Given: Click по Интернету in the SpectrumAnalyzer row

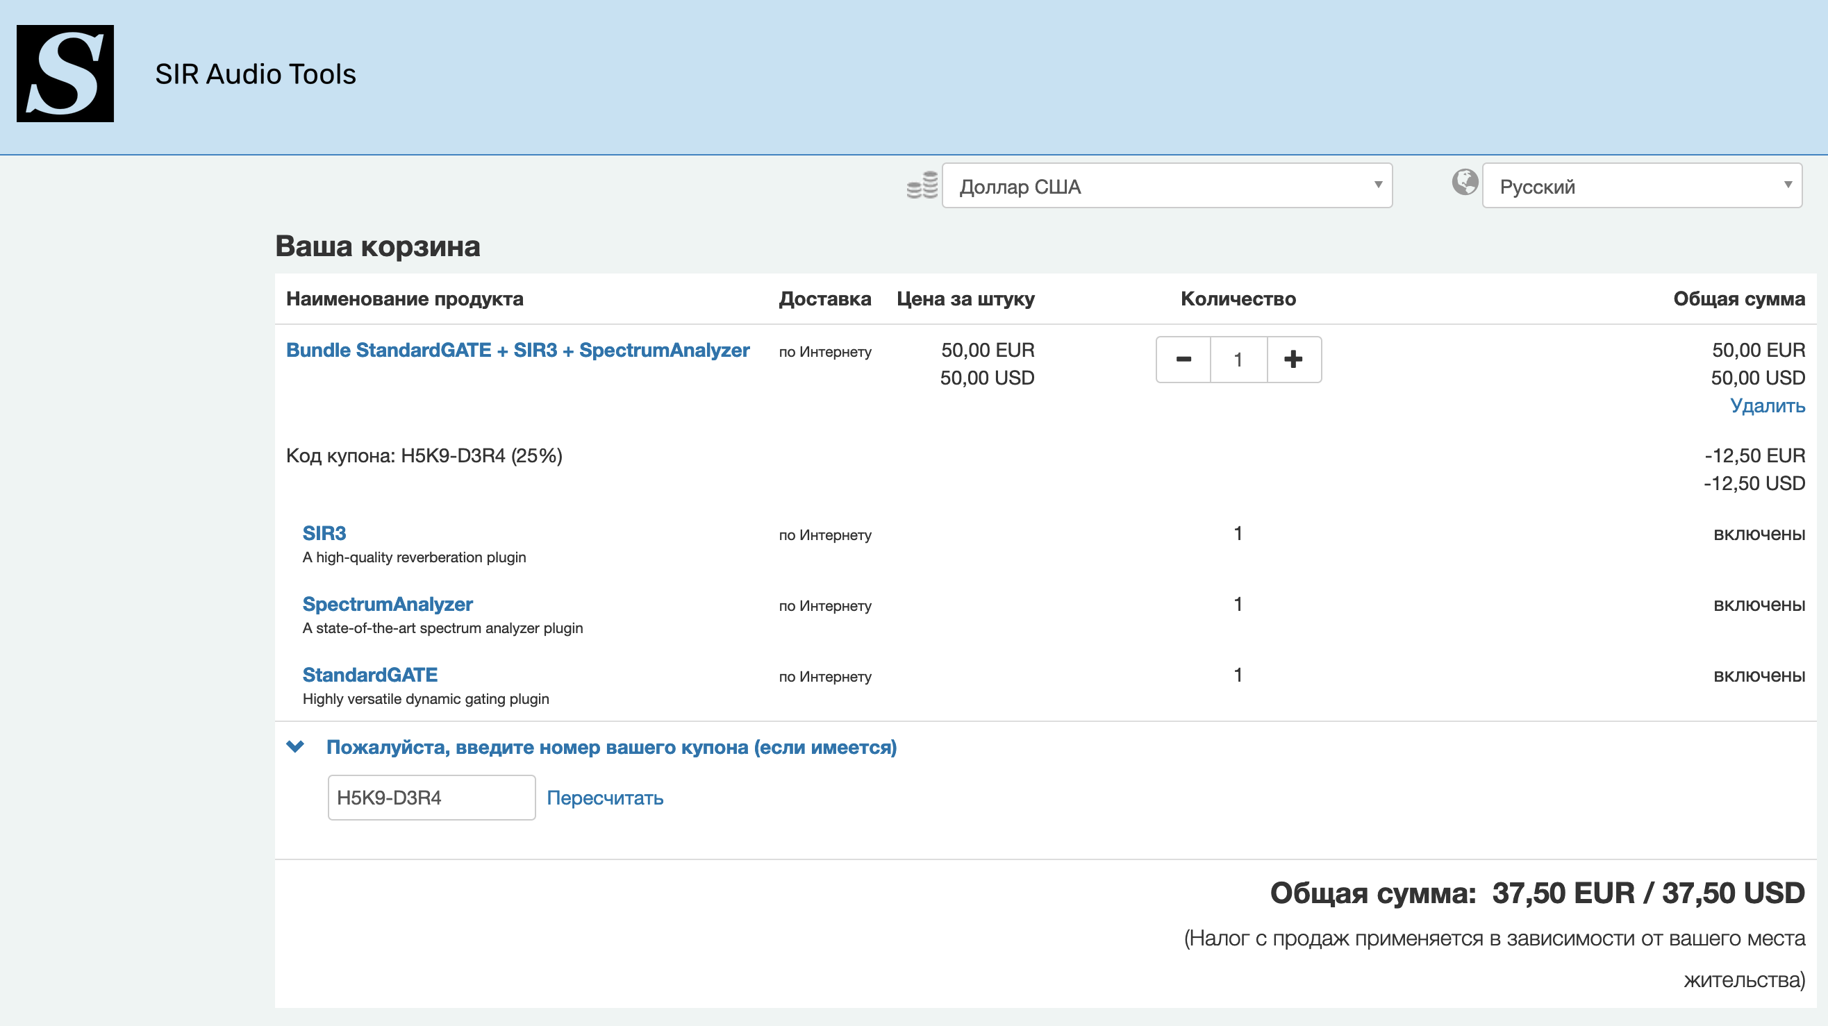Looking at the screenshot, I should pos(824,606).
